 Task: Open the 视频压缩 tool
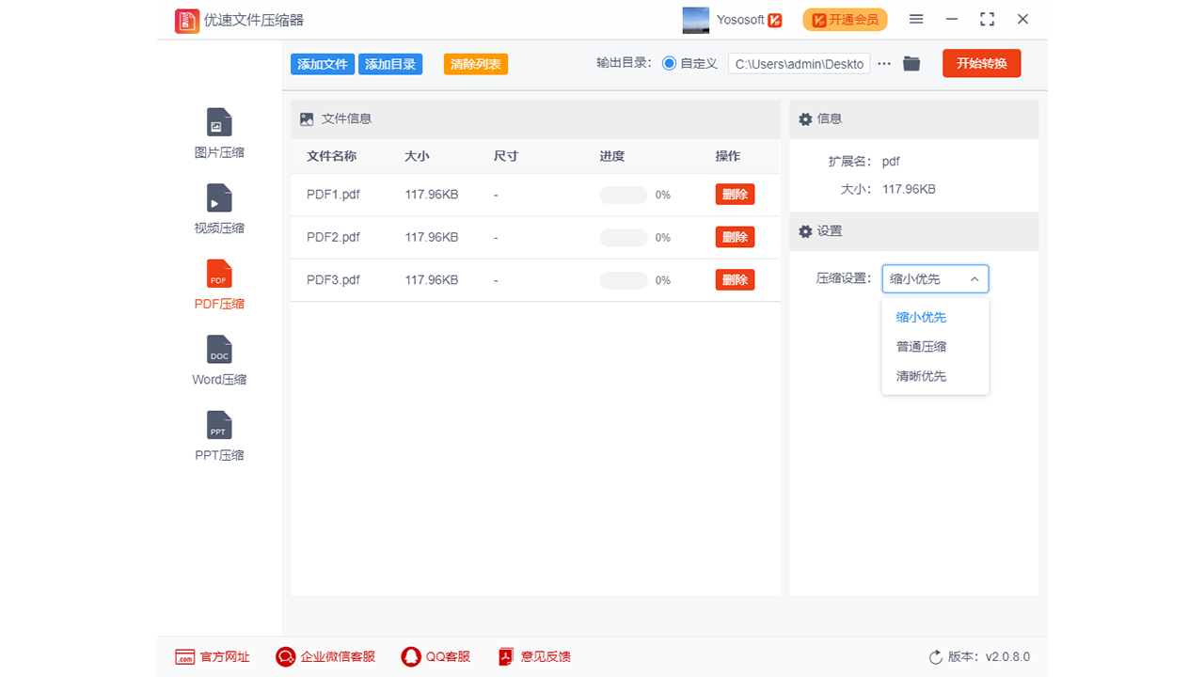(x=218, y=209)
